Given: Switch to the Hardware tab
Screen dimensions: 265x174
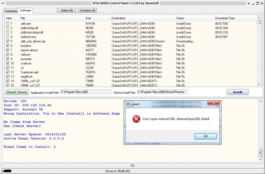Looking at the screenshot, I should (x=11, y=11).
